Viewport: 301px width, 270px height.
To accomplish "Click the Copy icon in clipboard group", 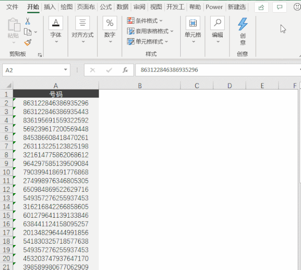I will (x=28, y=32).
